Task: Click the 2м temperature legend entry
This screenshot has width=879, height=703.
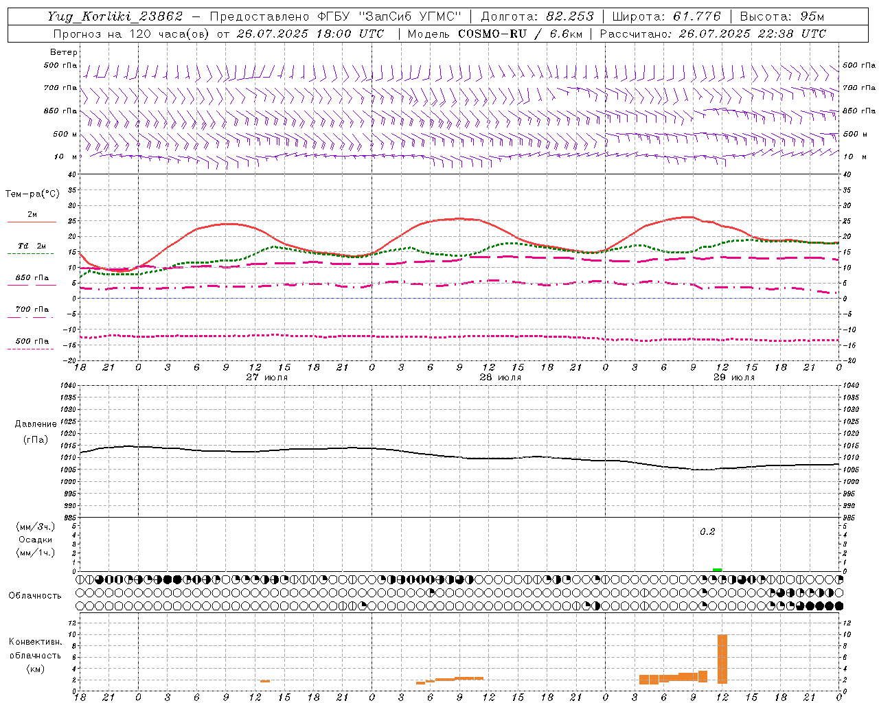Action: [32, 215]
